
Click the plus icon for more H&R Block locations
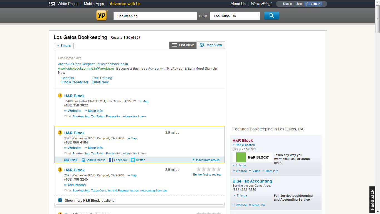[60, 200]
